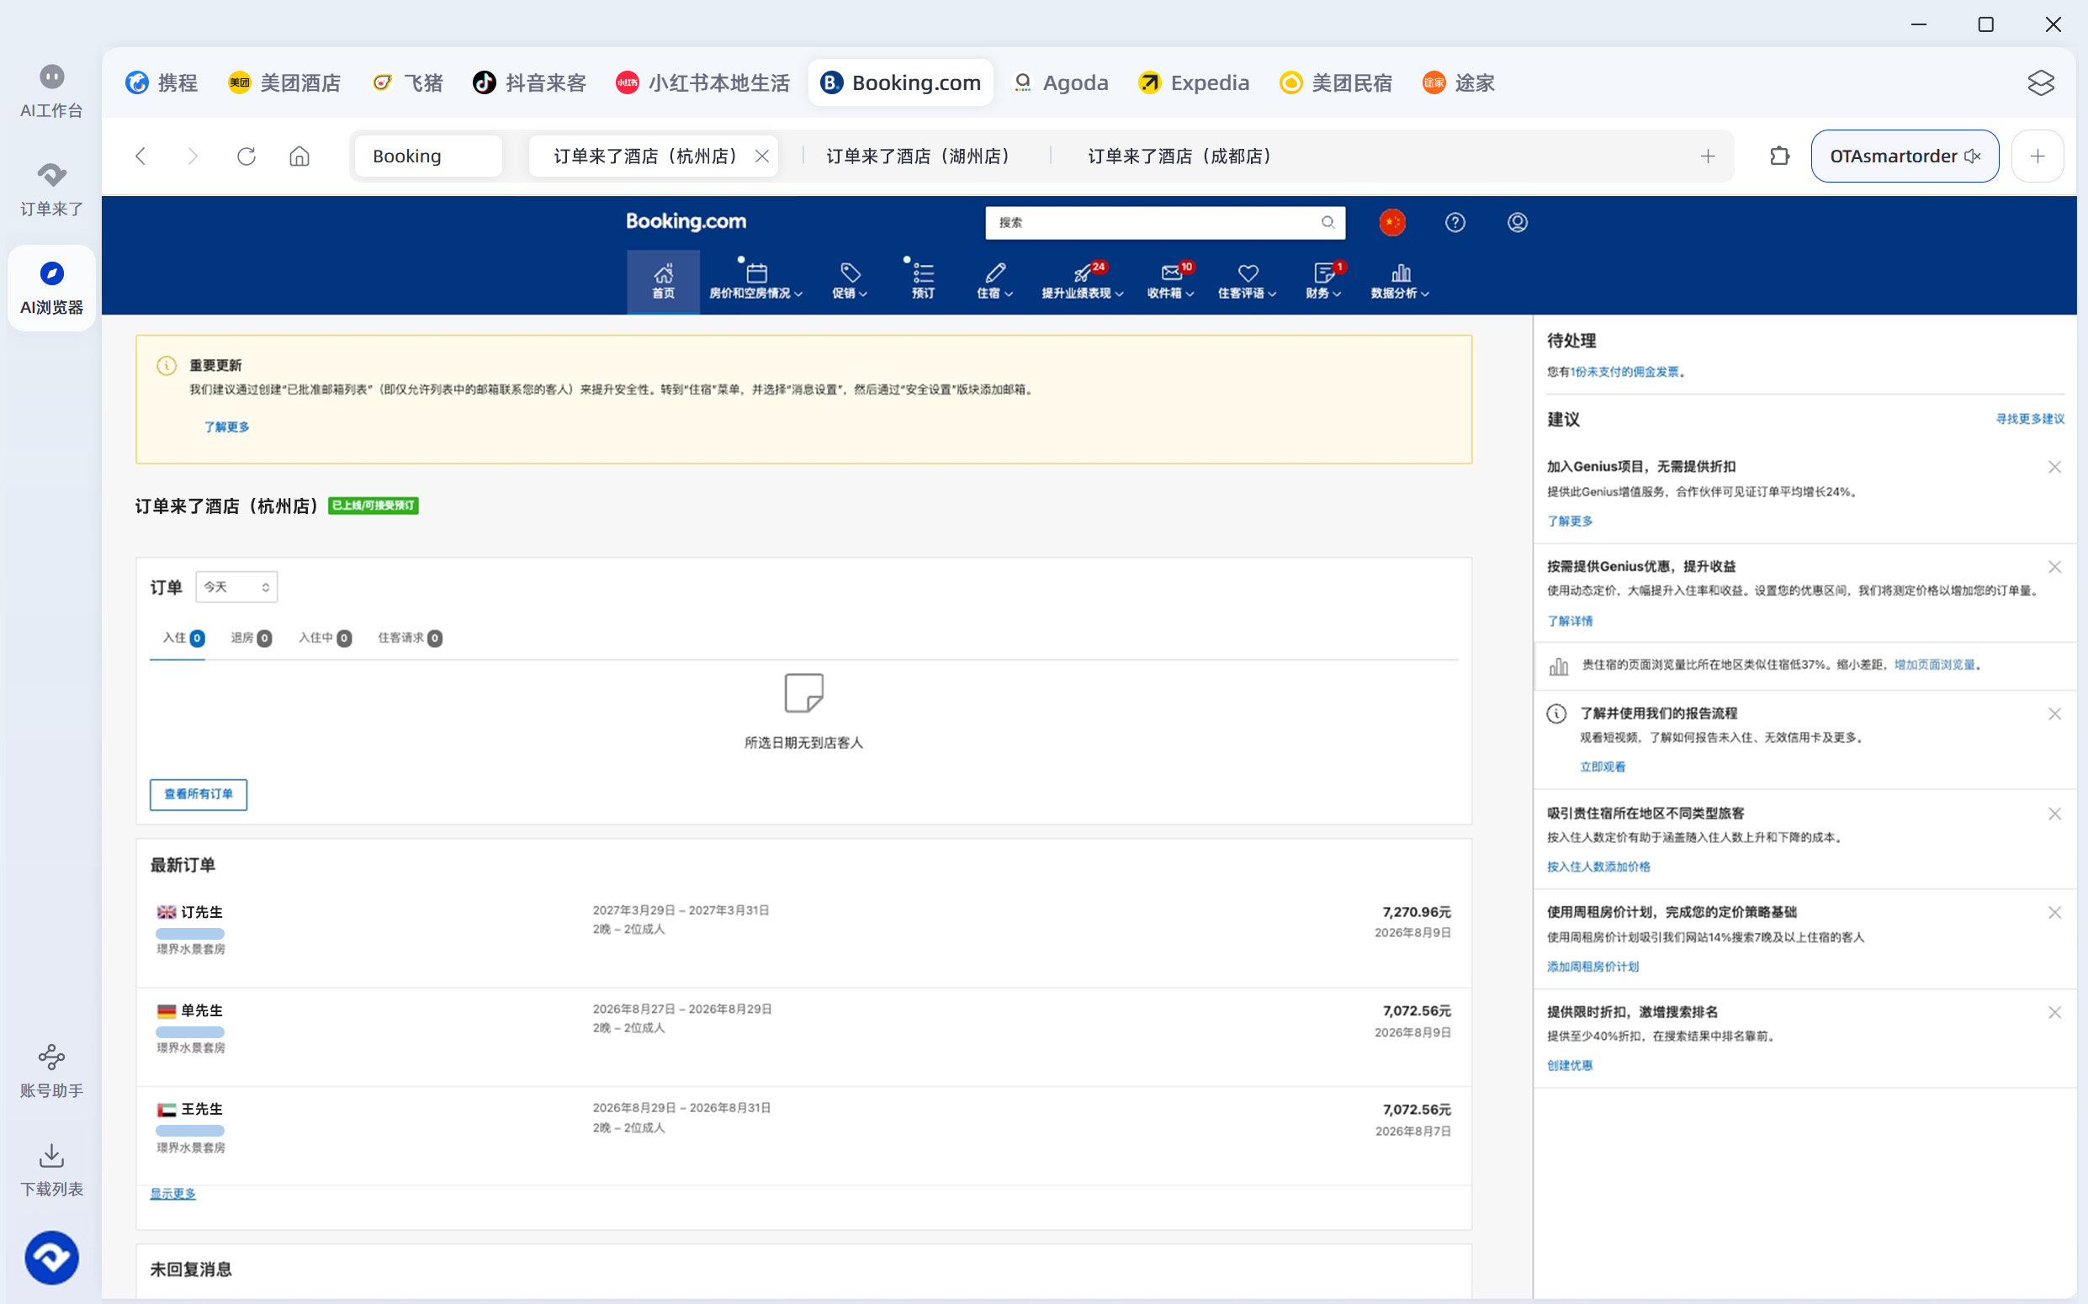The height and width of the screenshot is (1304, 2088).
Task: Expand the 房价和空房情况 menu
Action: pos(755,281)
